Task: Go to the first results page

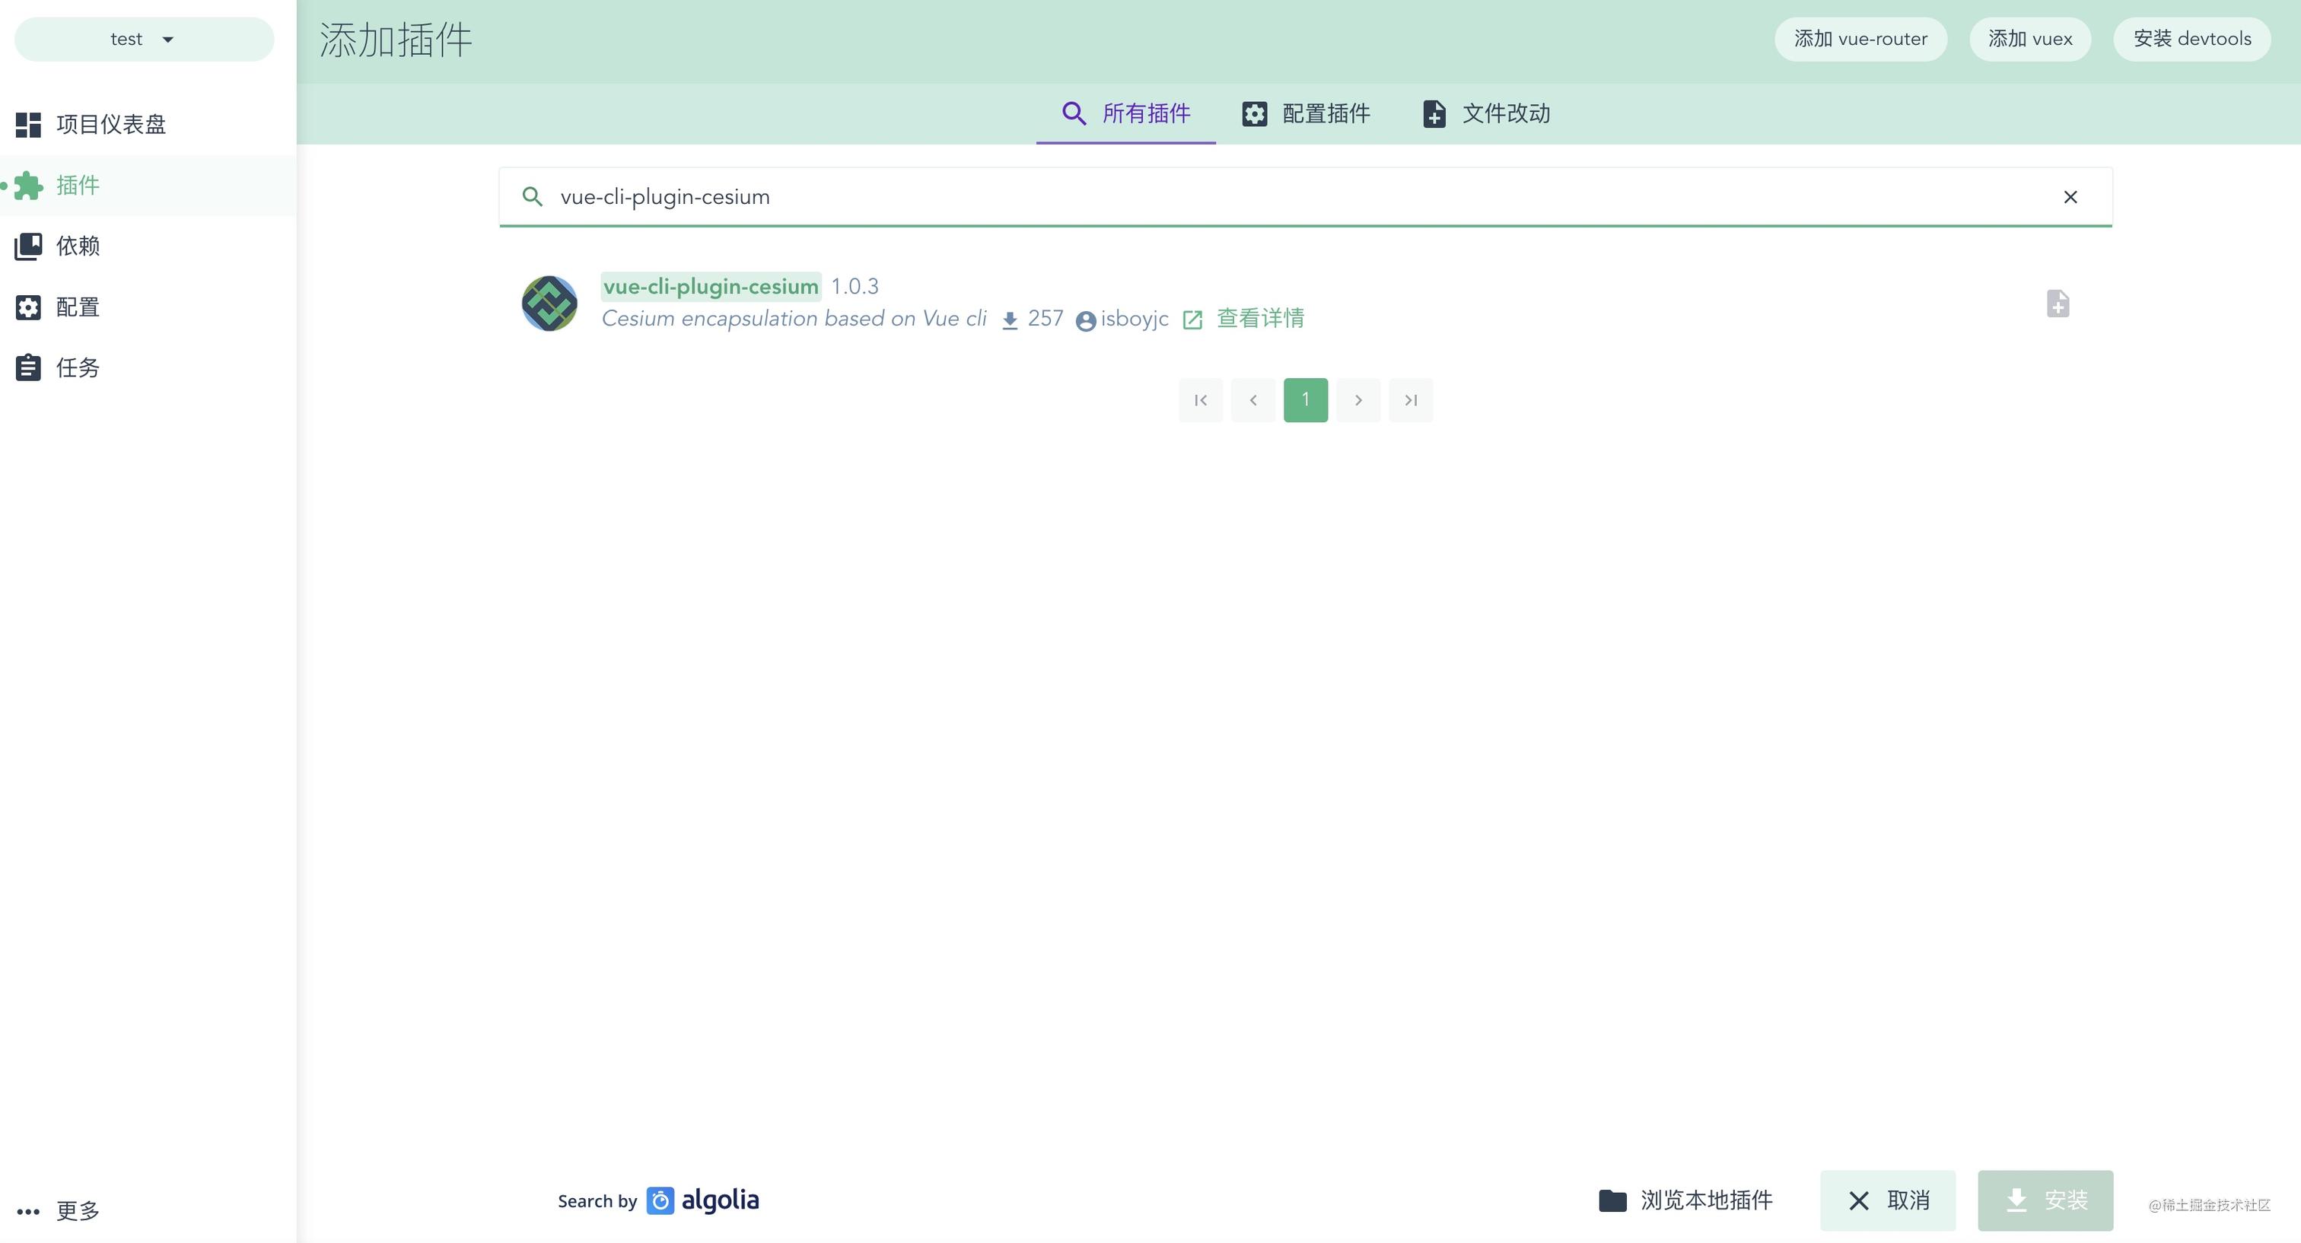Action: [1201, 400]
